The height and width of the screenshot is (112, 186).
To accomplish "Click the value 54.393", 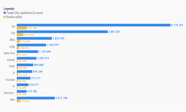I will pyautogui.click(x=22, y=81).
